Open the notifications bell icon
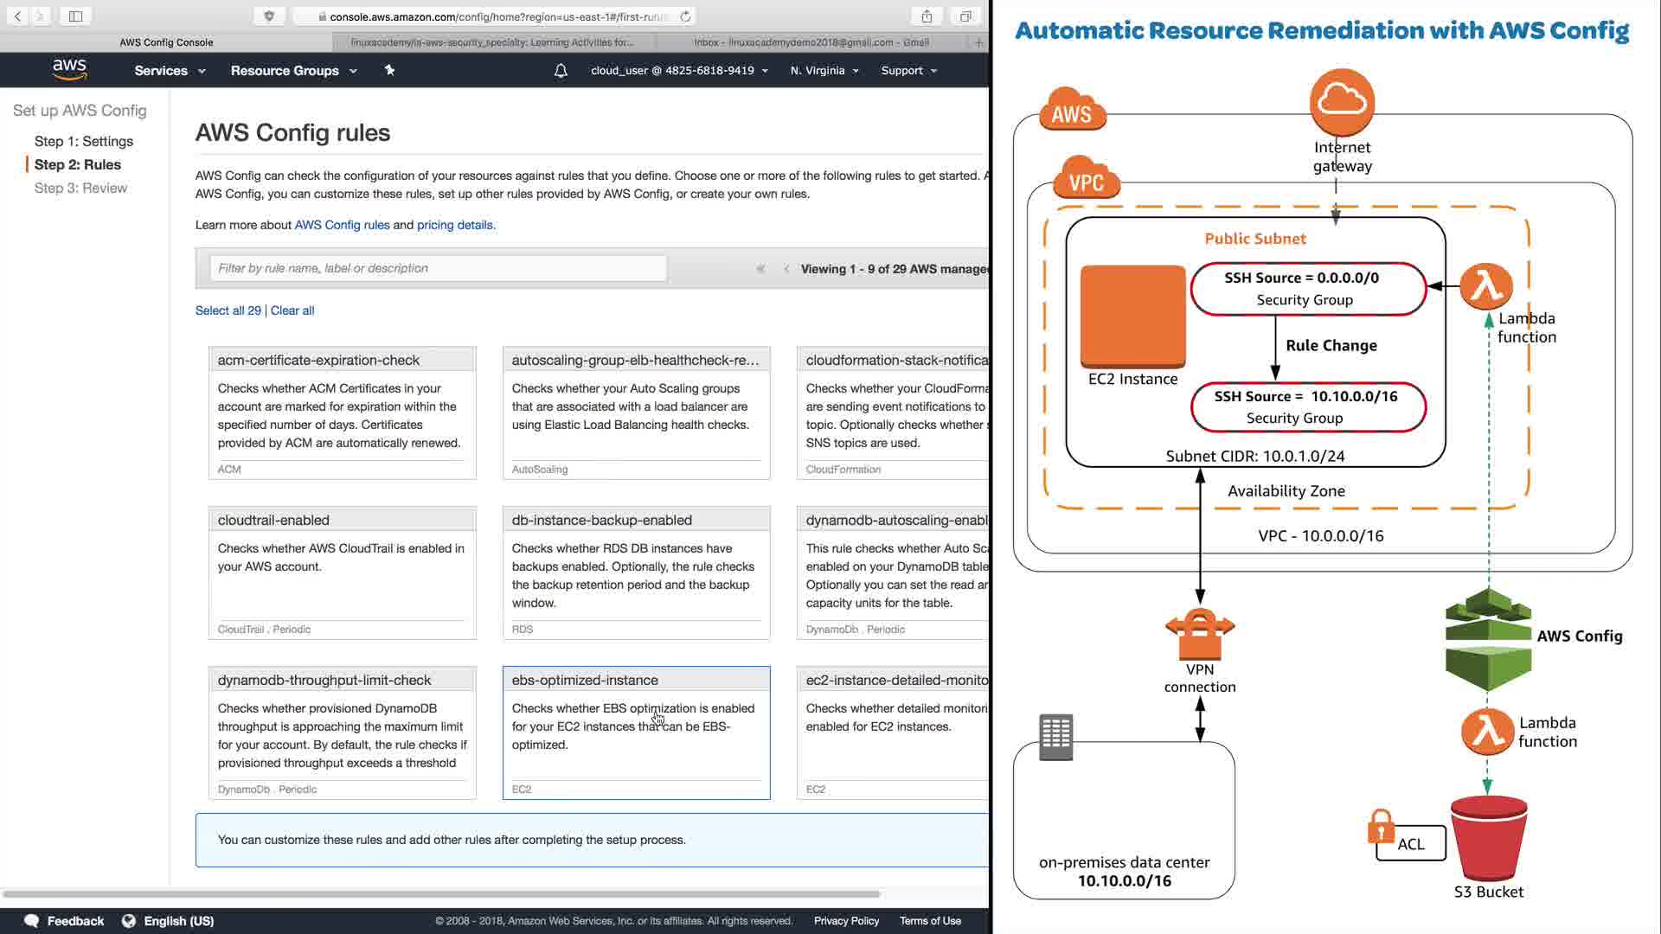This screenshot has width=1661, height=934. [561, 71]
